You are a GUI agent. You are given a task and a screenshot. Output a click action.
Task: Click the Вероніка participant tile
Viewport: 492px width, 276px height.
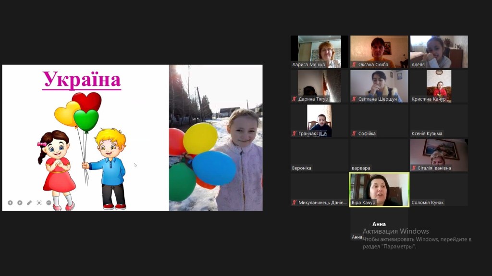[319, 155]
